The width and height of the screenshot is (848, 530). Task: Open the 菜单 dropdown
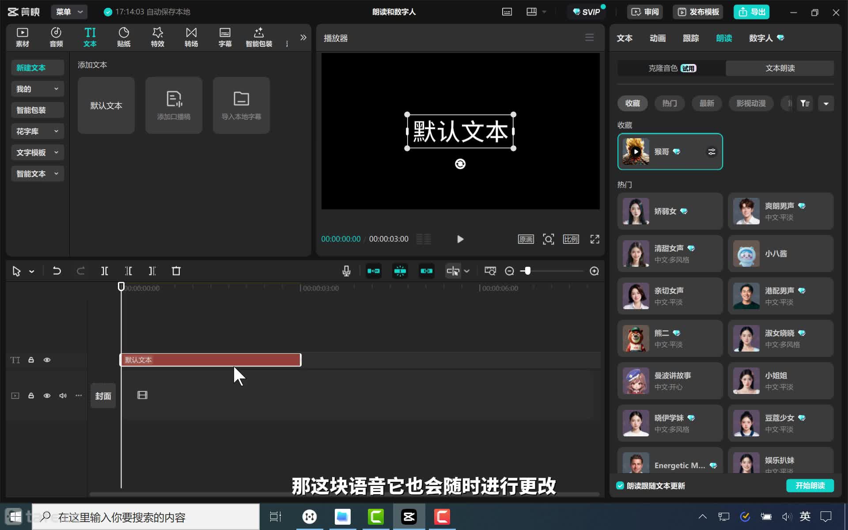(x=69, y=12)
